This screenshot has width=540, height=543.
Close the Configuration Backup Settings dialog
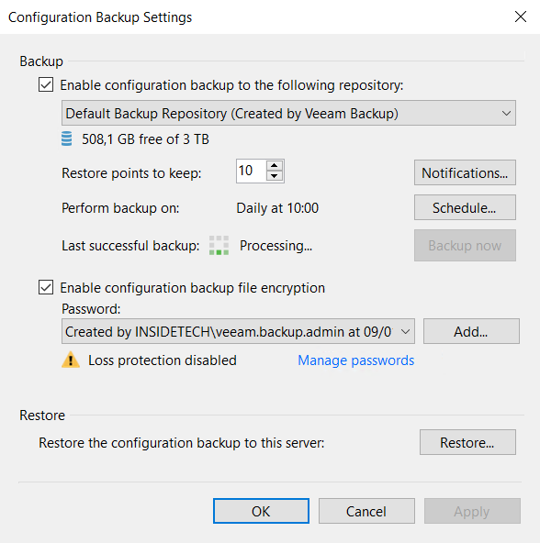coord(520,17)
